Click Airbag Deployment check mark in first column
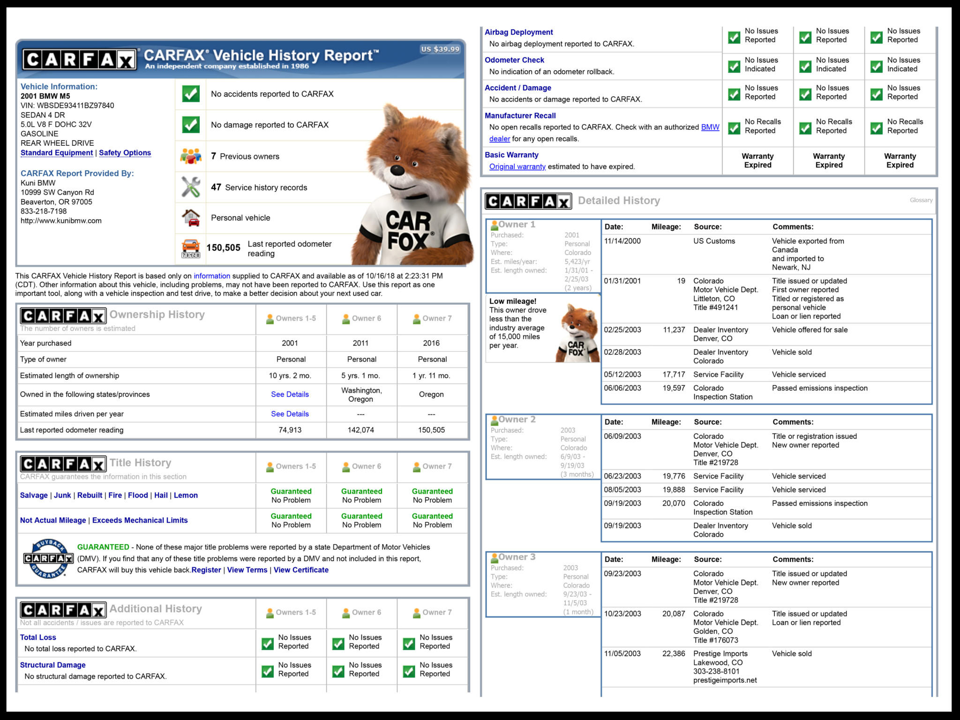Viewport: 960px width, 720px height. (734, 37)
